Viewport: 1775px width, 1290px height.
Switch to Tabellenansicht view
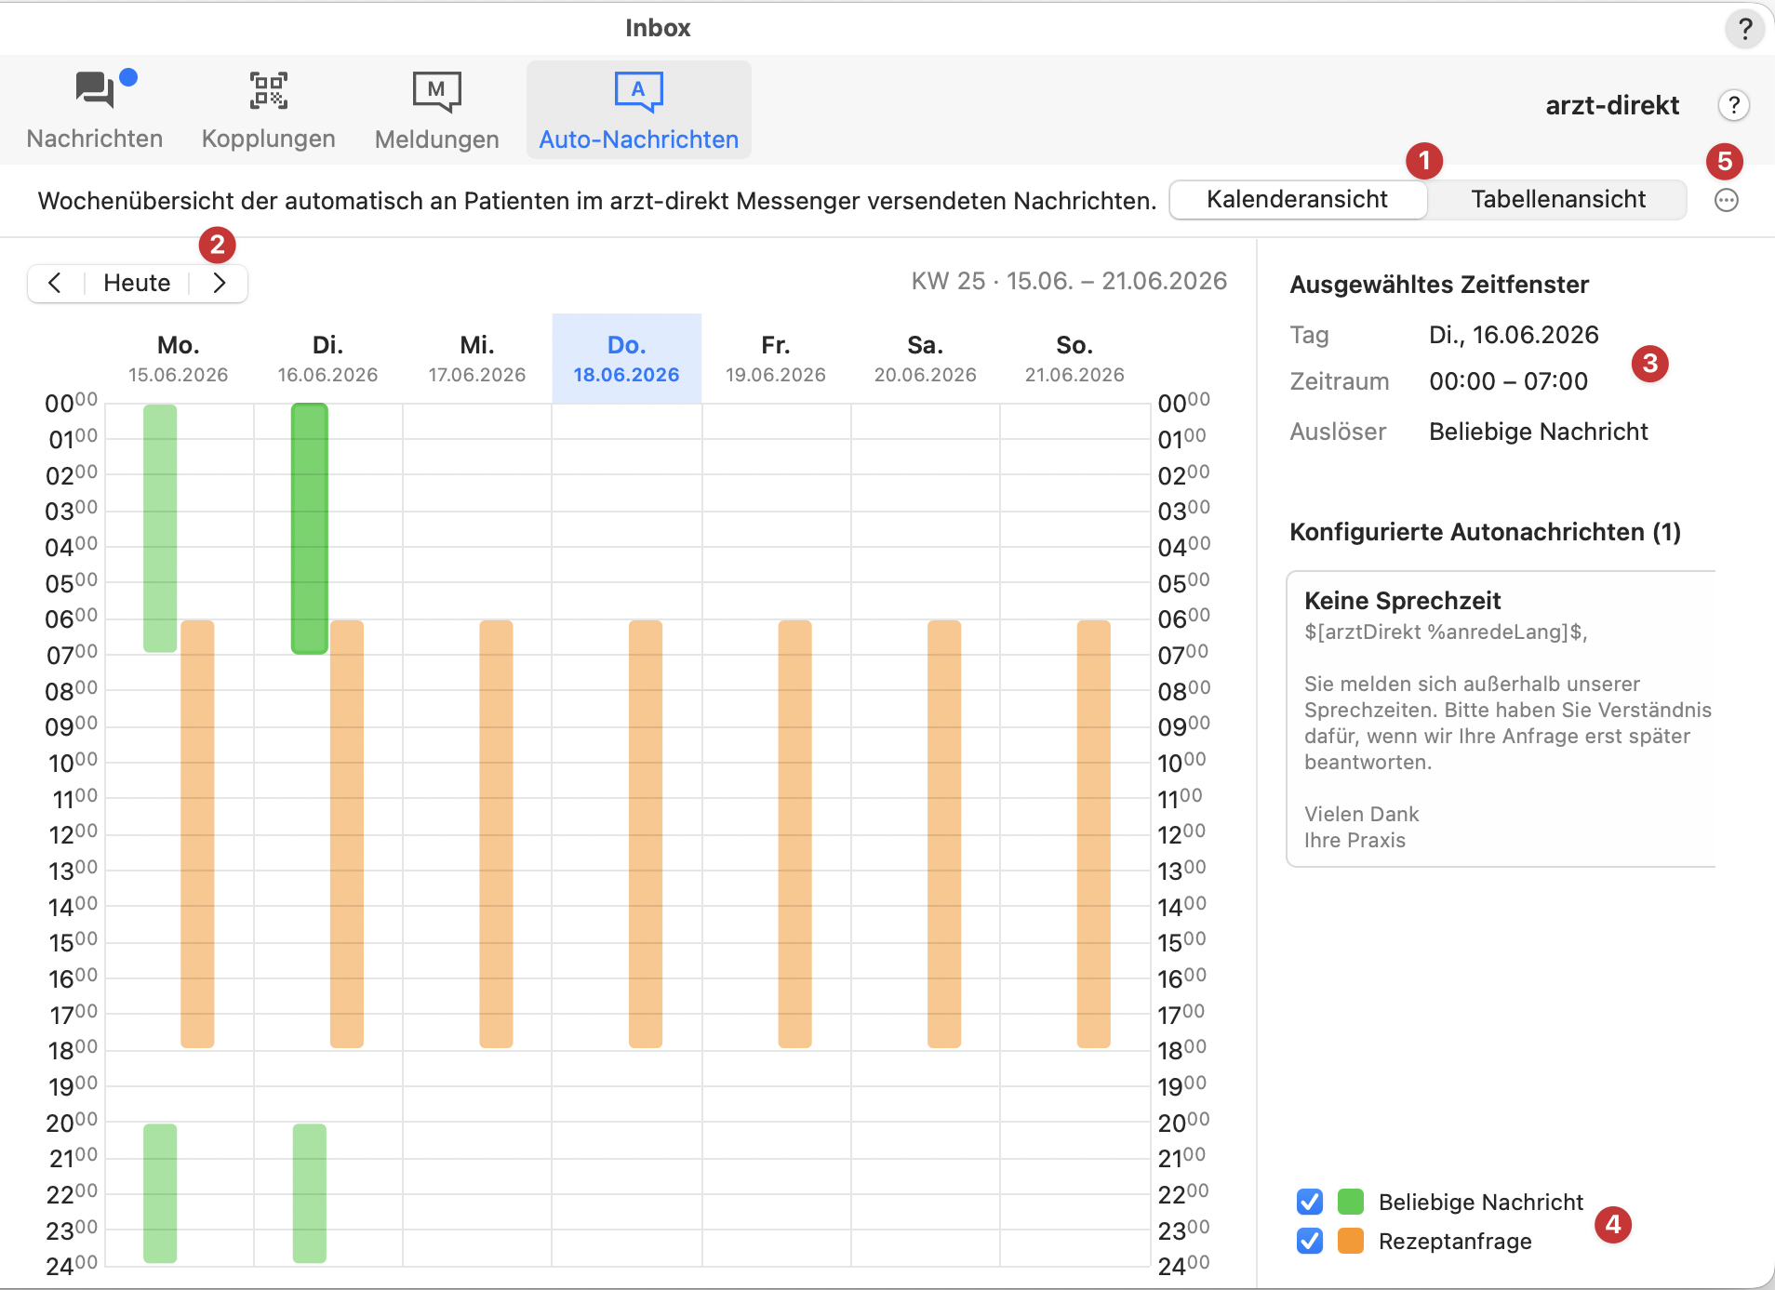[1557, 199]
